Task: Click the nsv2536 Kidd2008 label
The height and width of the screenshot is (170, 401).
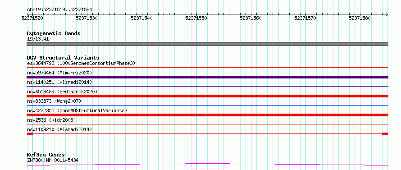Action: tap(51, 120)
